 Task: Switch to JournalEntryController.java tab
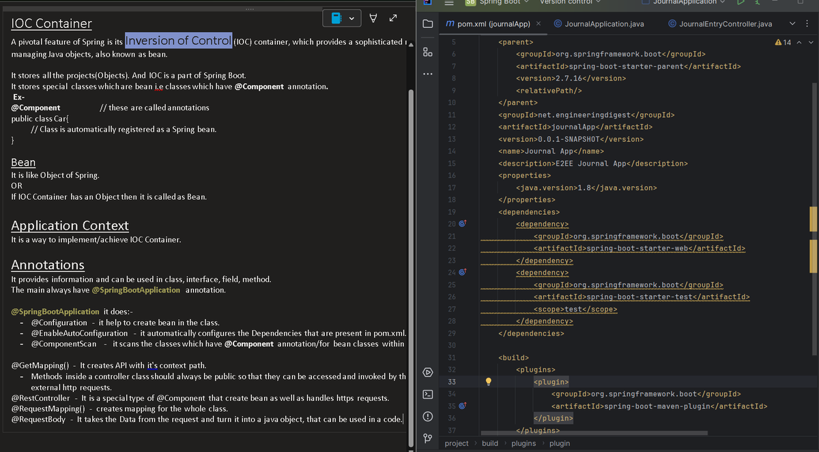pos(720,24)
